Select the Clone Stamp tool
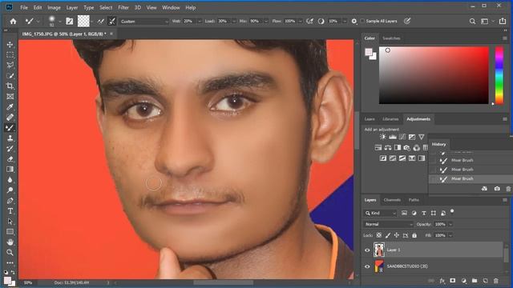513x288 pixels. point(10,138)
